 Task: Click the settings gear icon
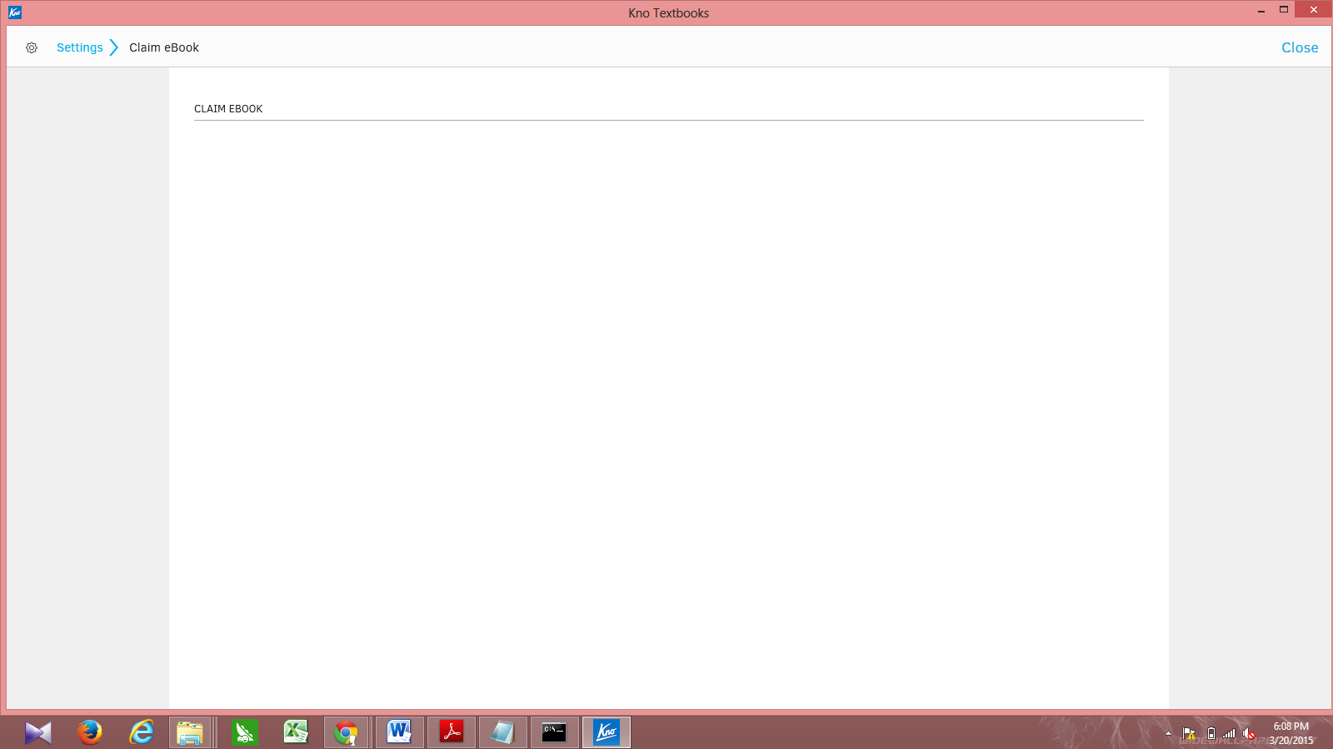point(32,47)
